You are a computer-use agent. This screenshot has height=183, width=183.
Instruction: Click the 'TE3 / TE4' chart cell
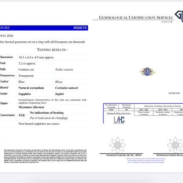coord(163,110)
